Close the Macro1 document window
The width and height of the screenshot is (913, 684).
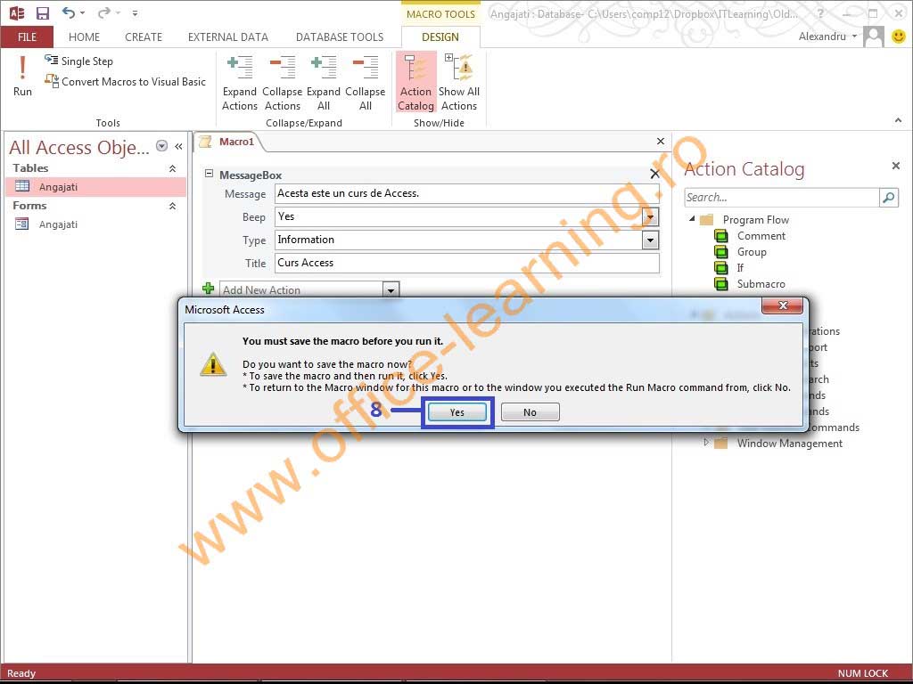pyautogui.click(x=661, y=142)
